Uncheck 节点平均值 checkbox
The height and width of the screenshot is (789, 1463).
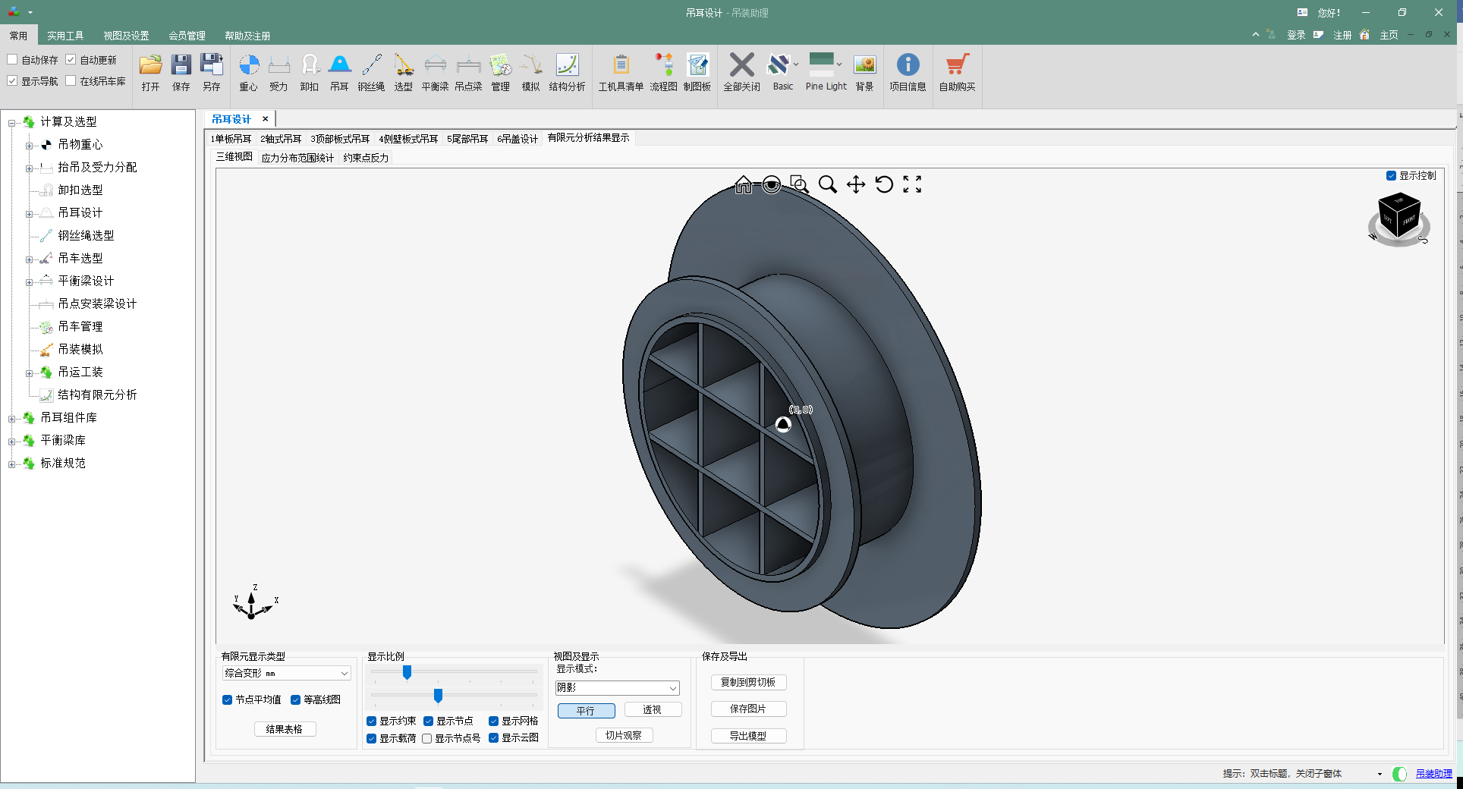(x=227, y=699)
